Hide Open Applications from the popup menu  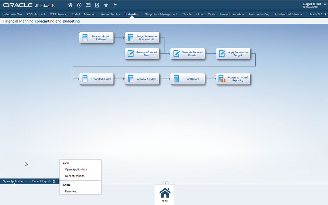[x=76, y=169]
